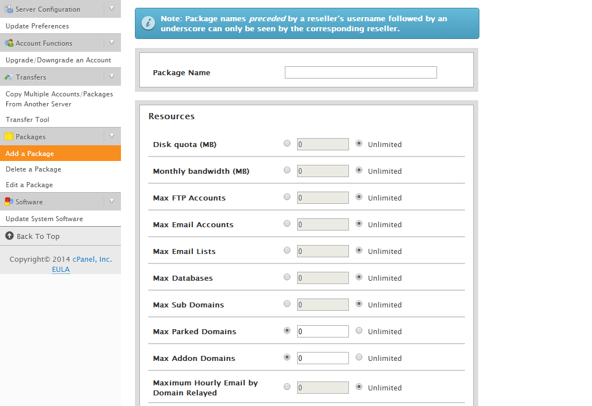
Task: Click the Packages box icon
Action: [9, 136]
